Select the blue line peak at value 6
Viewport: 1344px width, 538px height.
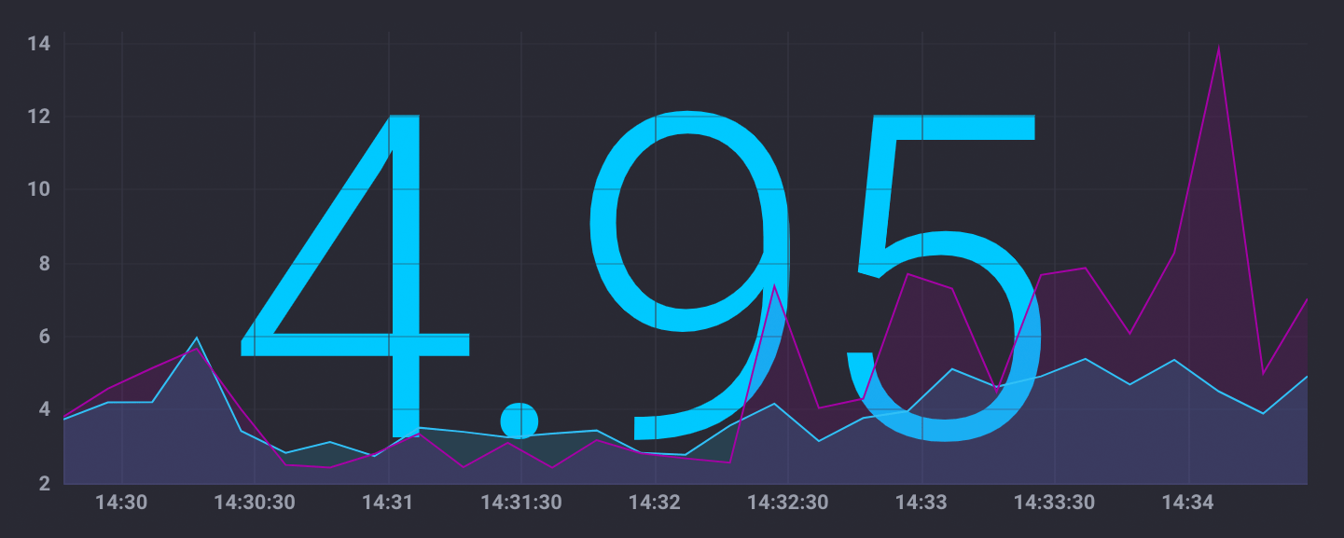click(x=197, y=338)
